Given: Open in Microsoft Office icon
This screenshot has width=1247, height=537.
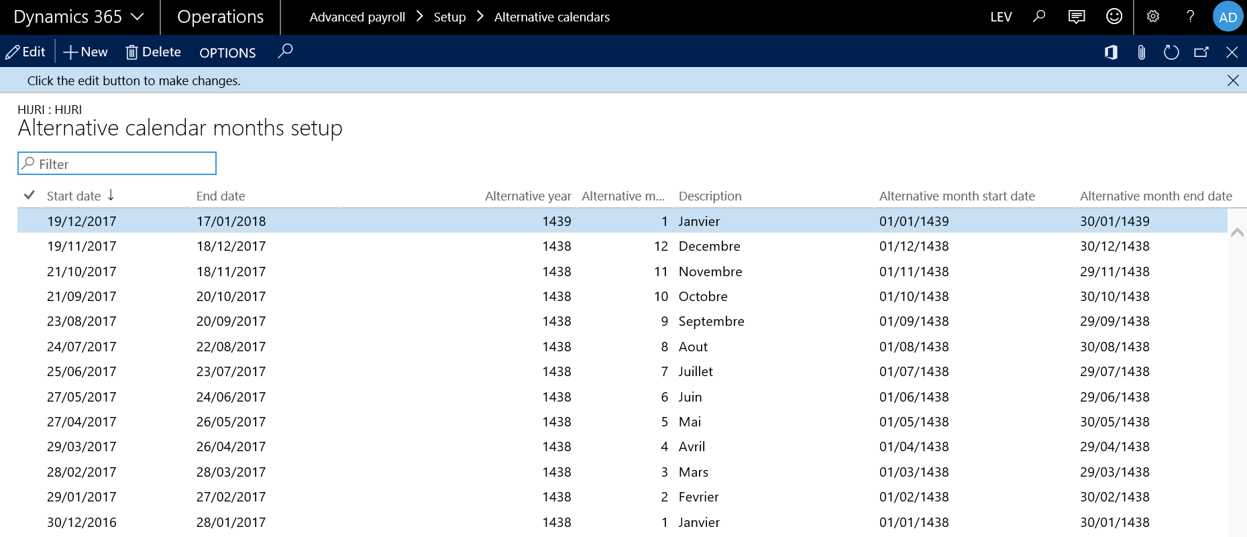Looking at the screenshot, I should point(1112,52).
